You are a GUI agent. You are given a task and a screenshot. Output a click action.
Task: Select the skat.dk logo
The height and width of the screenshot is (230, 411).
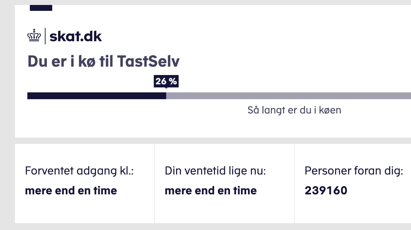click(x=75, y=36)
